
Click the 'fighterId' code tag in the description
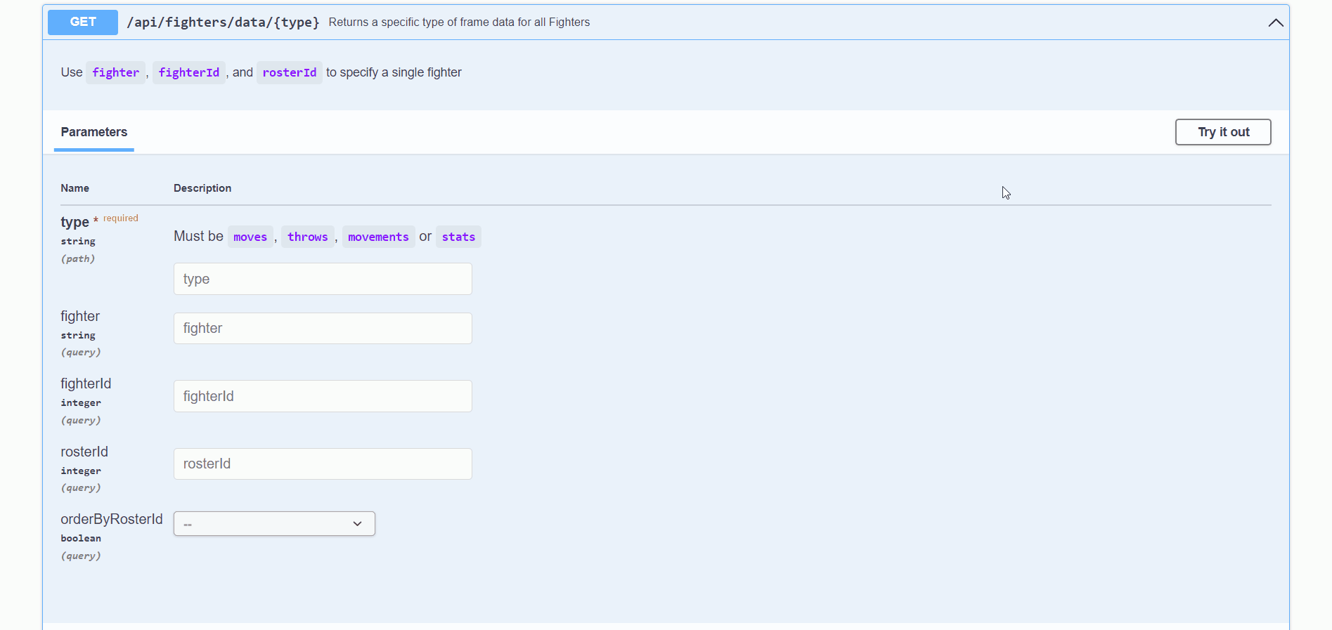(189, 72)
